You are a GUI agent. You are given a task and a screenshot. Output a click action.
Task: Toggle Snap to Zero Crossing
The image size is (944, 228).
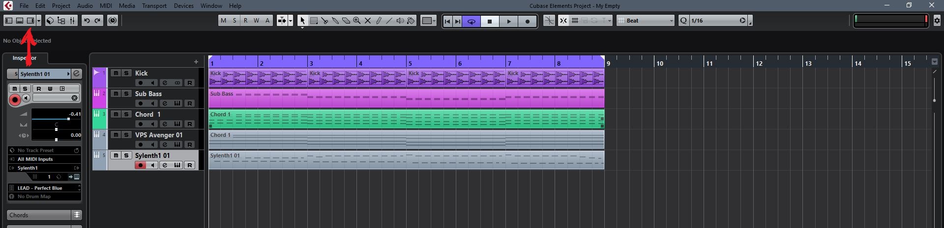coord(549,21)
